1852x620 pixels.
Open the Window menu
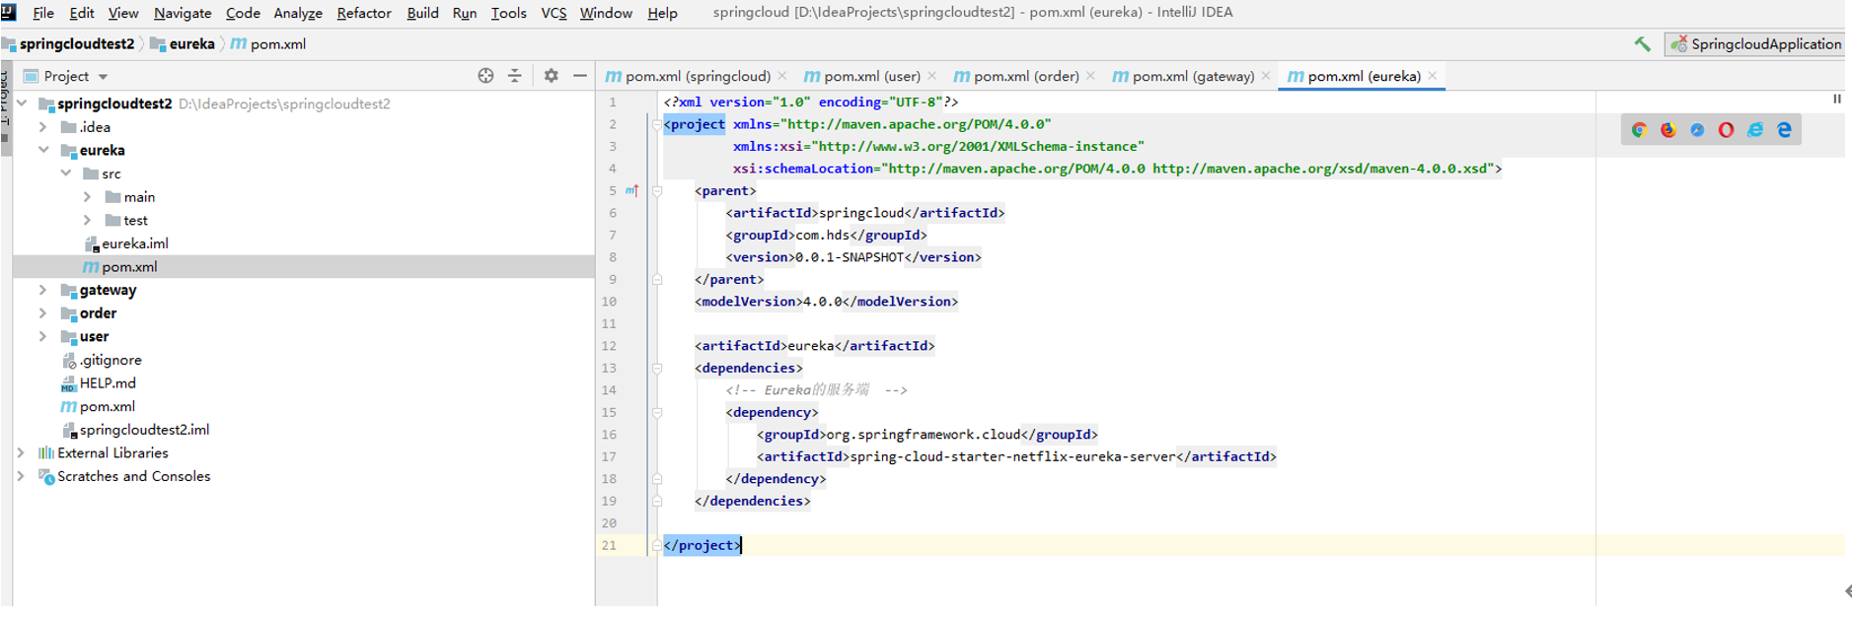click(606, 13)
